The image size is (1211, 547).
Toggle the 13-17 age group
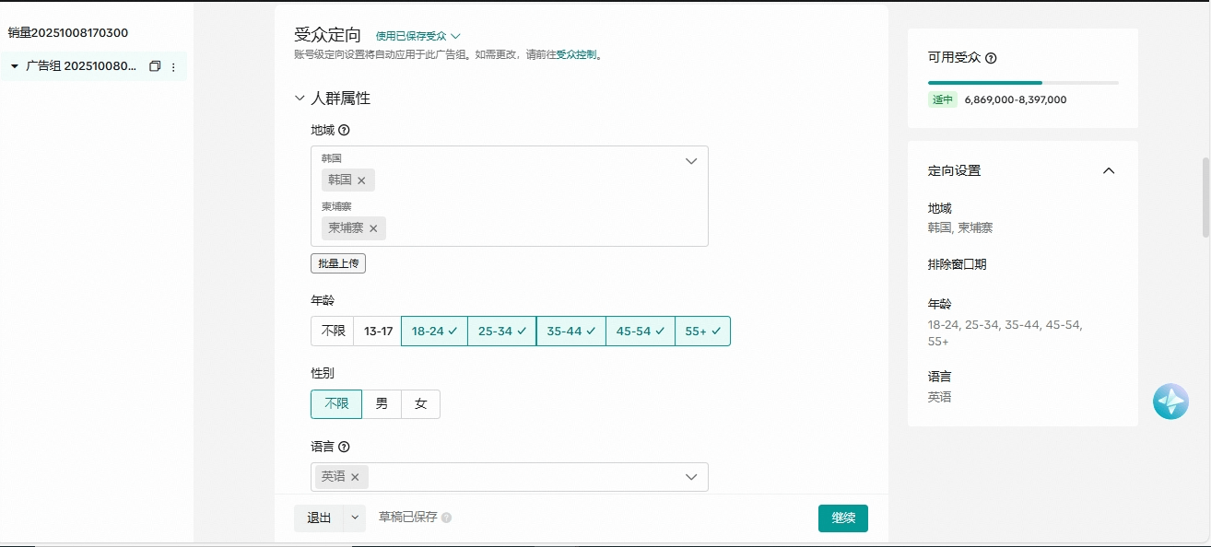[378, 332]
